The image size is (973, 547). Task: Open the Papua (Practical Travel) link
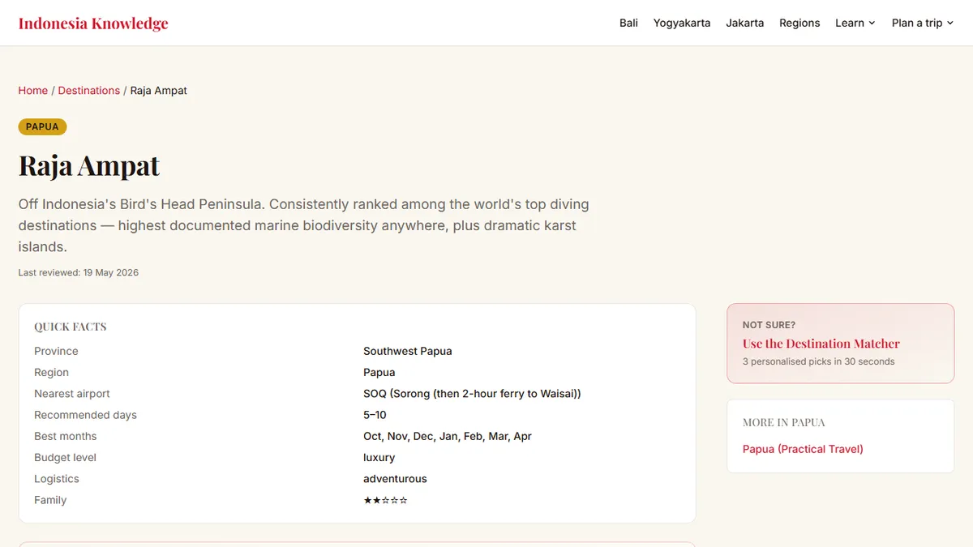803,449
